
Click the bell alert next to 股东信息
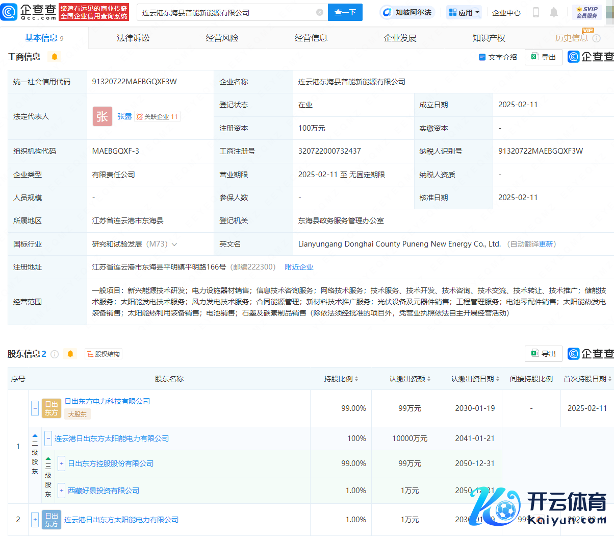click(x=70, y=354)
